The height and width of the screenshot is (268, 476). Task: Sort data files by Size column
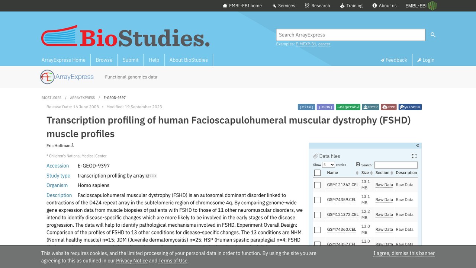(367, 173)
